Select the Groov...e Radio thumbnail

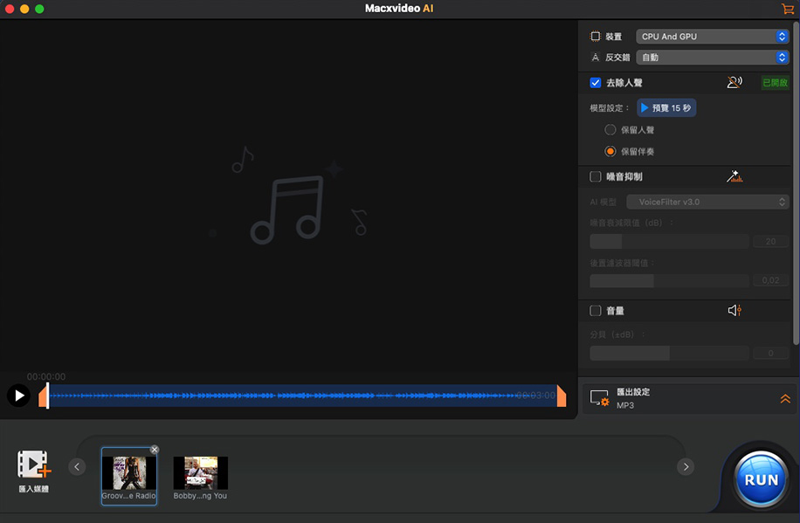[x=129, y=476]
